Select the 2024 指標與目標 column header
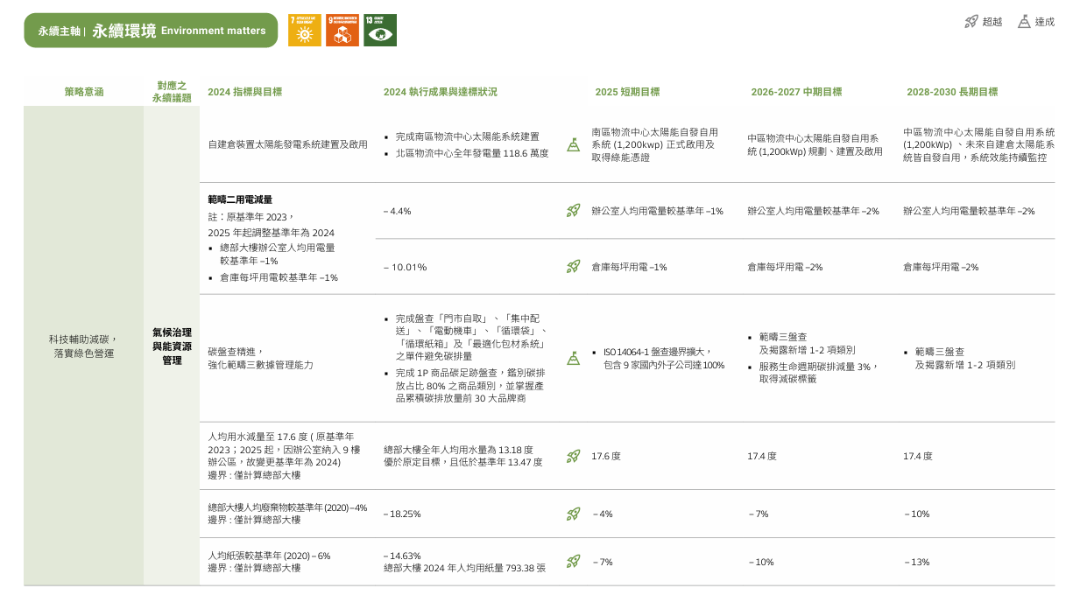The image size is (1080, 602). coord(244,92)
